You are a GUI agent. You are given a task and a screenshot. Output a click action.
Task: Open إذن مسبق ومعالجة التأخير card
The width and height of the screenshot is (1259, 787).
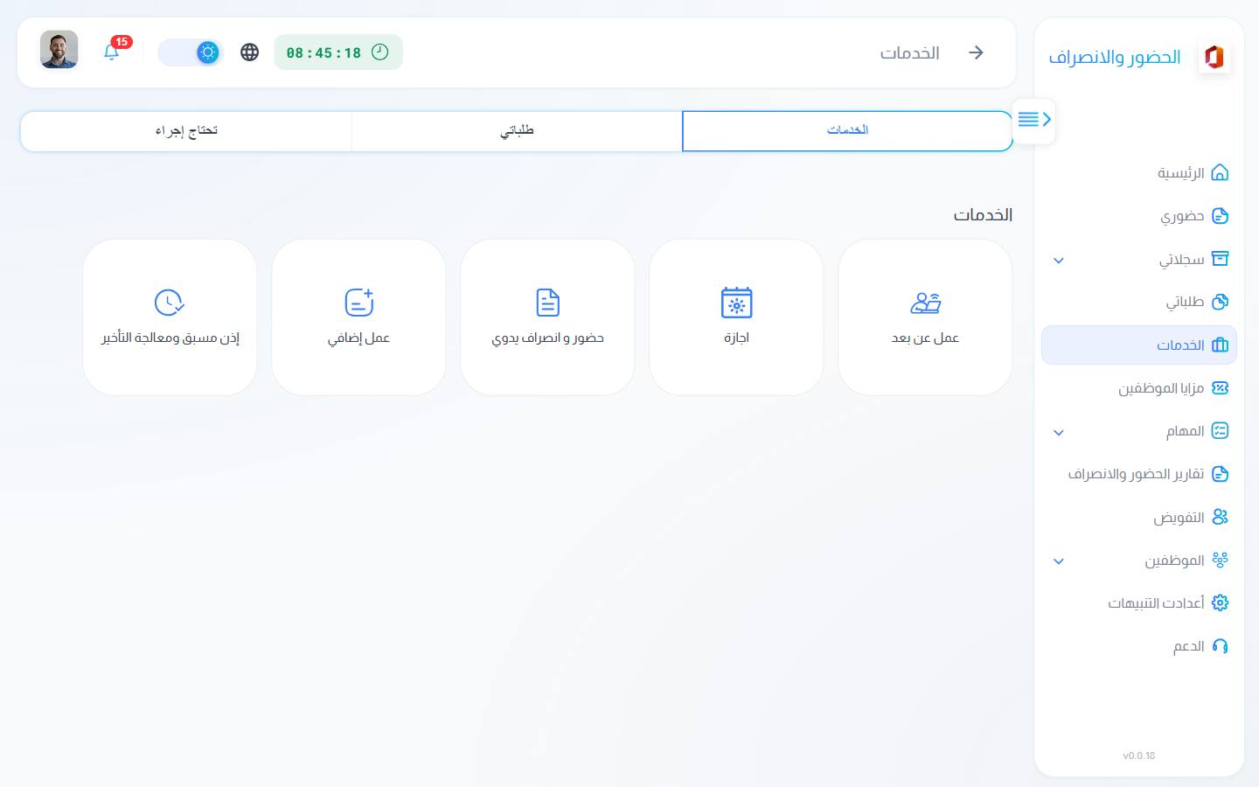(170, 317)
